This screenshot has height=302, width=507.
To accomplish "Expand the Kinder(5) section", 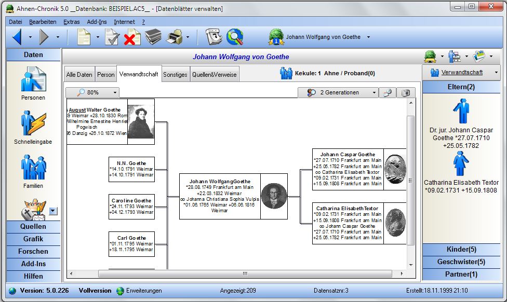I will pyautogui.click(x=461, y=250).
